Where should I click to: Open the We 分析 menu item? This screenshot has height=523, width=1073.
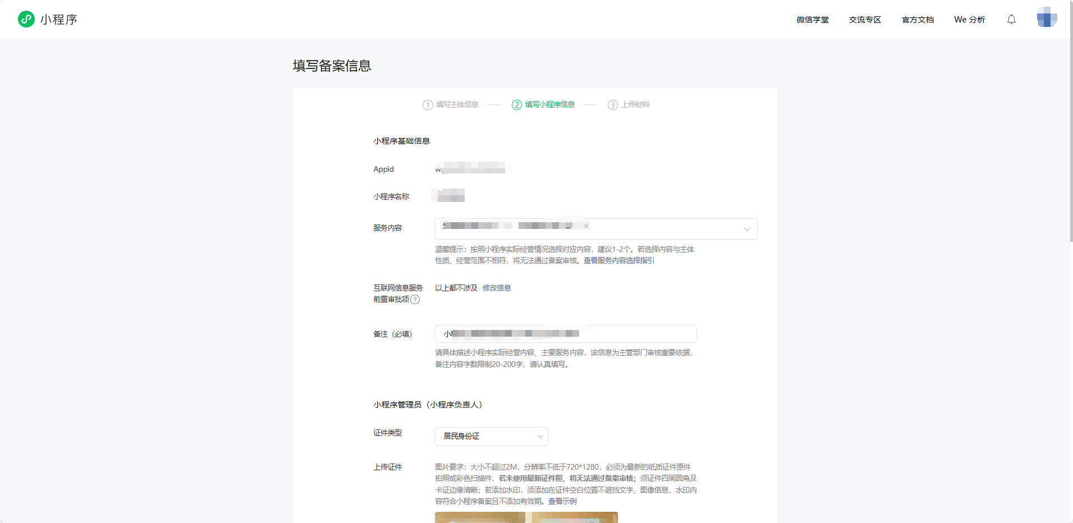point(969,19)
